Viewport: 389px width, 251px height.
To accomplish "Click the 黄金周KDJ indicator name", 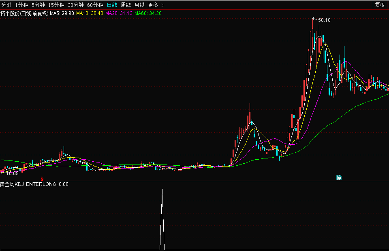I will tap(12, 184).
